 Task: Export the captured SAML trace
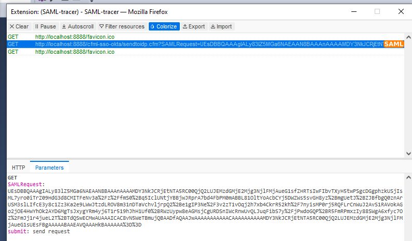(194, 26)
